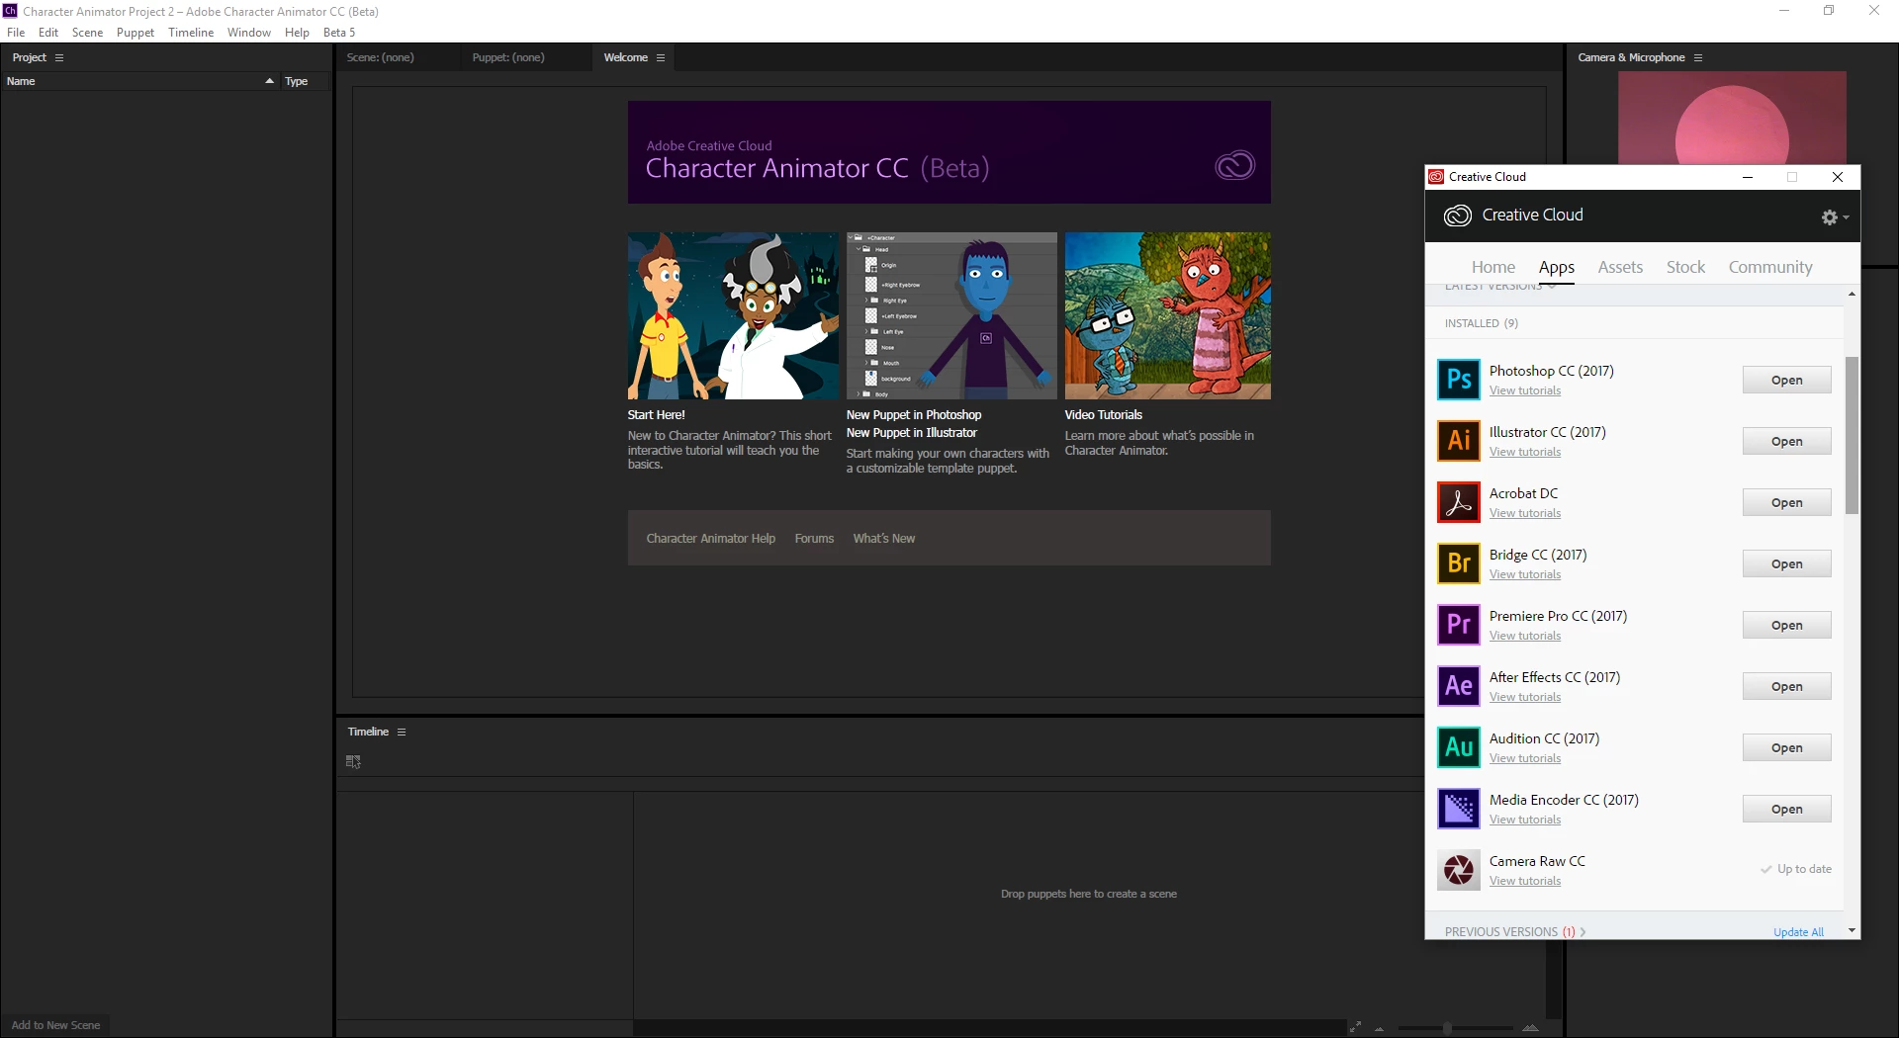Open Audition CC with its Open button
The image size is (1899, 1038).
tap(1786, 747)
